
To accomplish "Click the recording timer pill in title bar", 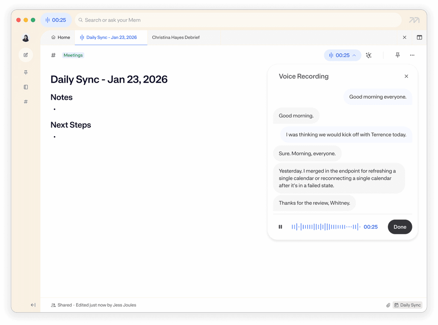I will 56,20.
